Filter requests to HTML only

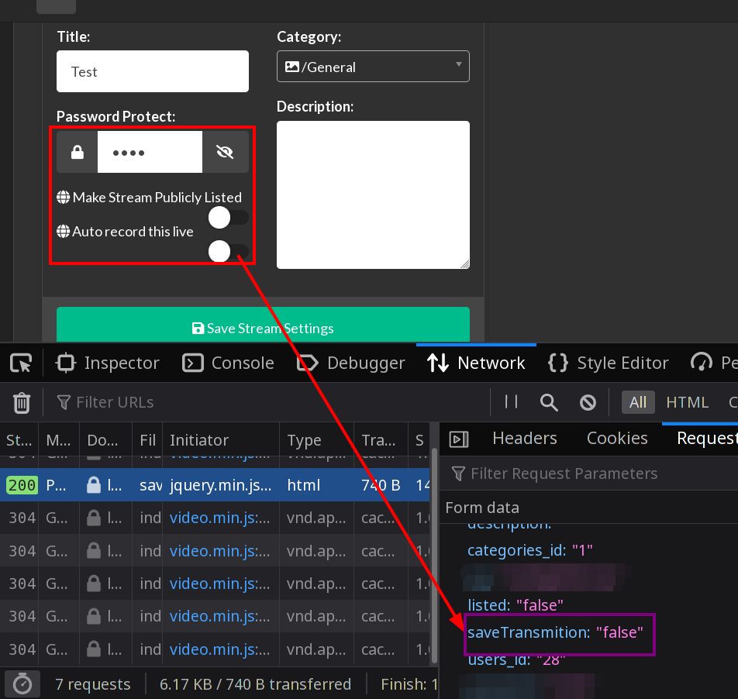(687, 402)
